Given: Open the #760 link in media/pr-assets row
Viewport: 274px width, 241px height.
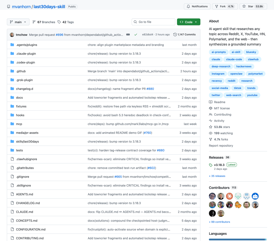Looking at the screenshot, I should click(147, 133).
